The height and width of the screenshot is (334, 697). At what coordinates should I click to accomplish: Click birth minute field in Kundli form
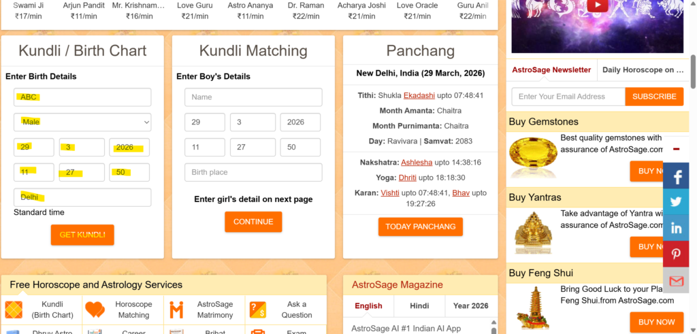(x=82, y=172)
